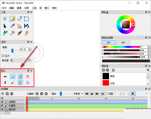151x119 pixels.
Task: Toggle visibility of 相机层 layer
Action: pos(2,109)
